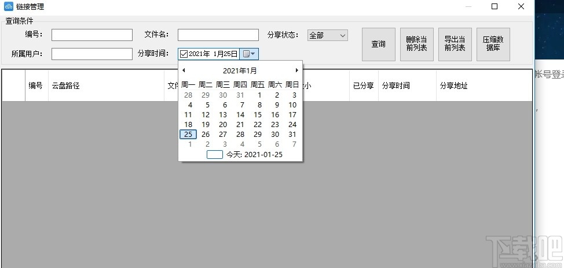The width and height of the screenshot is (564, 268).
Task: Click the today marker box in calendar footer
Action: pyautogui.click(x=215, y=155)
